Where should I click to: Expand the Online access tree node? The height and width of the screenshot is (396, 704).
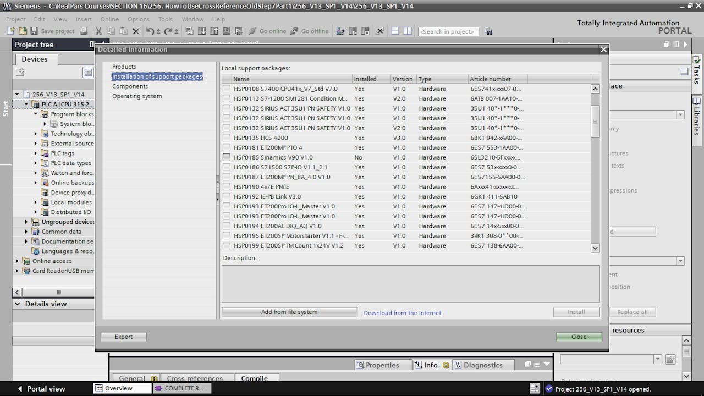click(16, 261)
